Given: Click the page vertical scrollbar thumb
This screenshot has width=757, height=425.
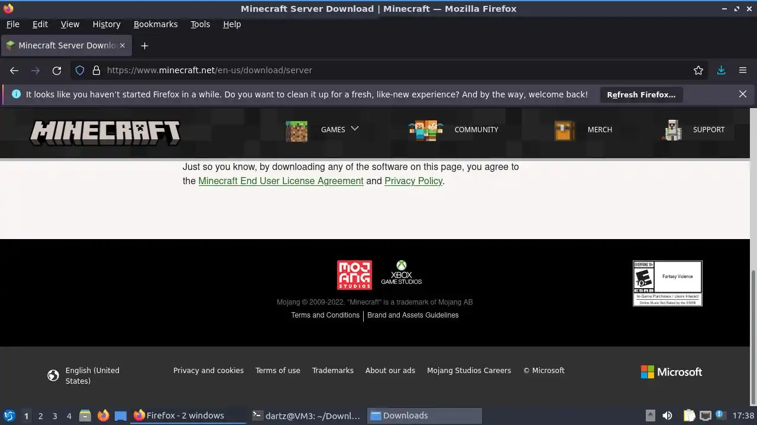Looking at the screenshot, I should click(x=753, y=336).
